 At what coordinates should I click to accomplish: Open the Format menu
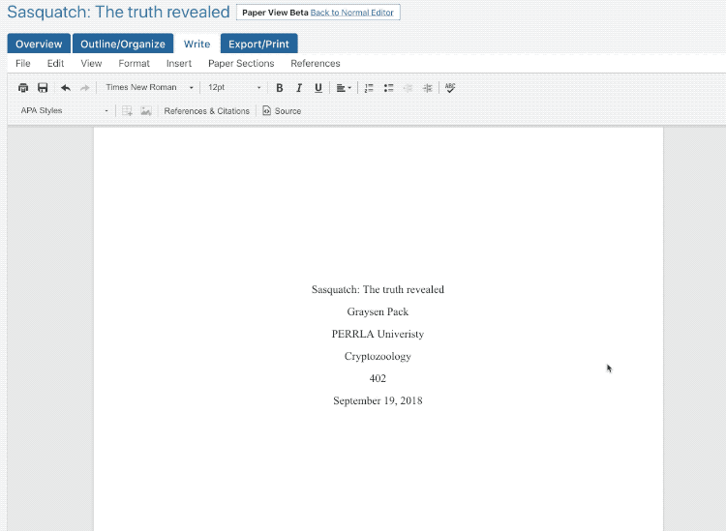(134, 64)
